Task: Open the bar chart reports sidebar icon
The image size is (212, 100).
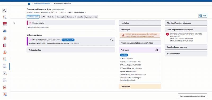Action: click(5, 87)
